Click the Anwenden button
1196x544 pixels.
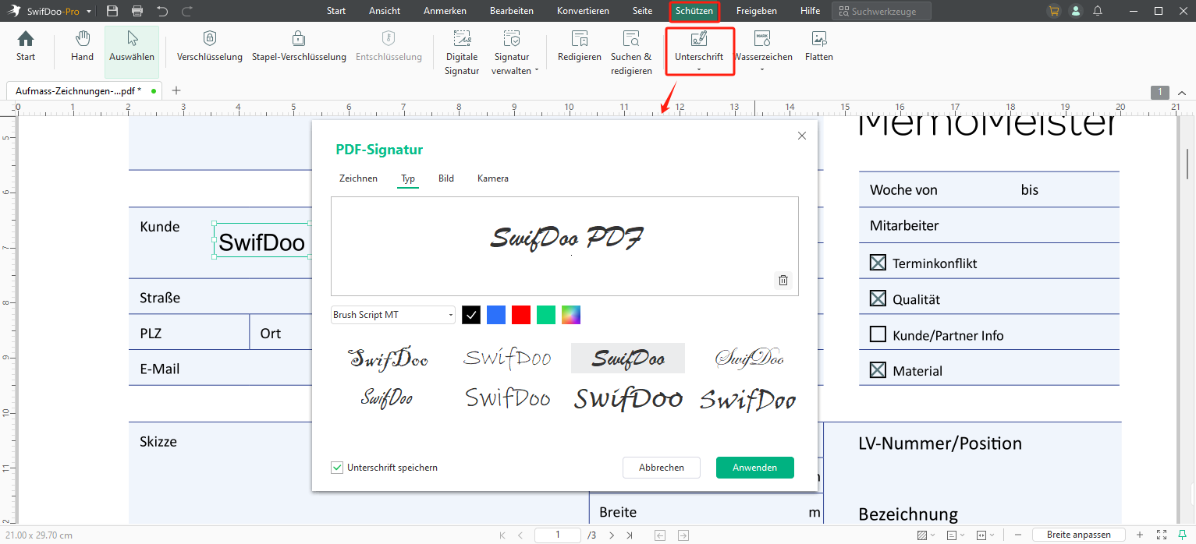tap(754, 467)
